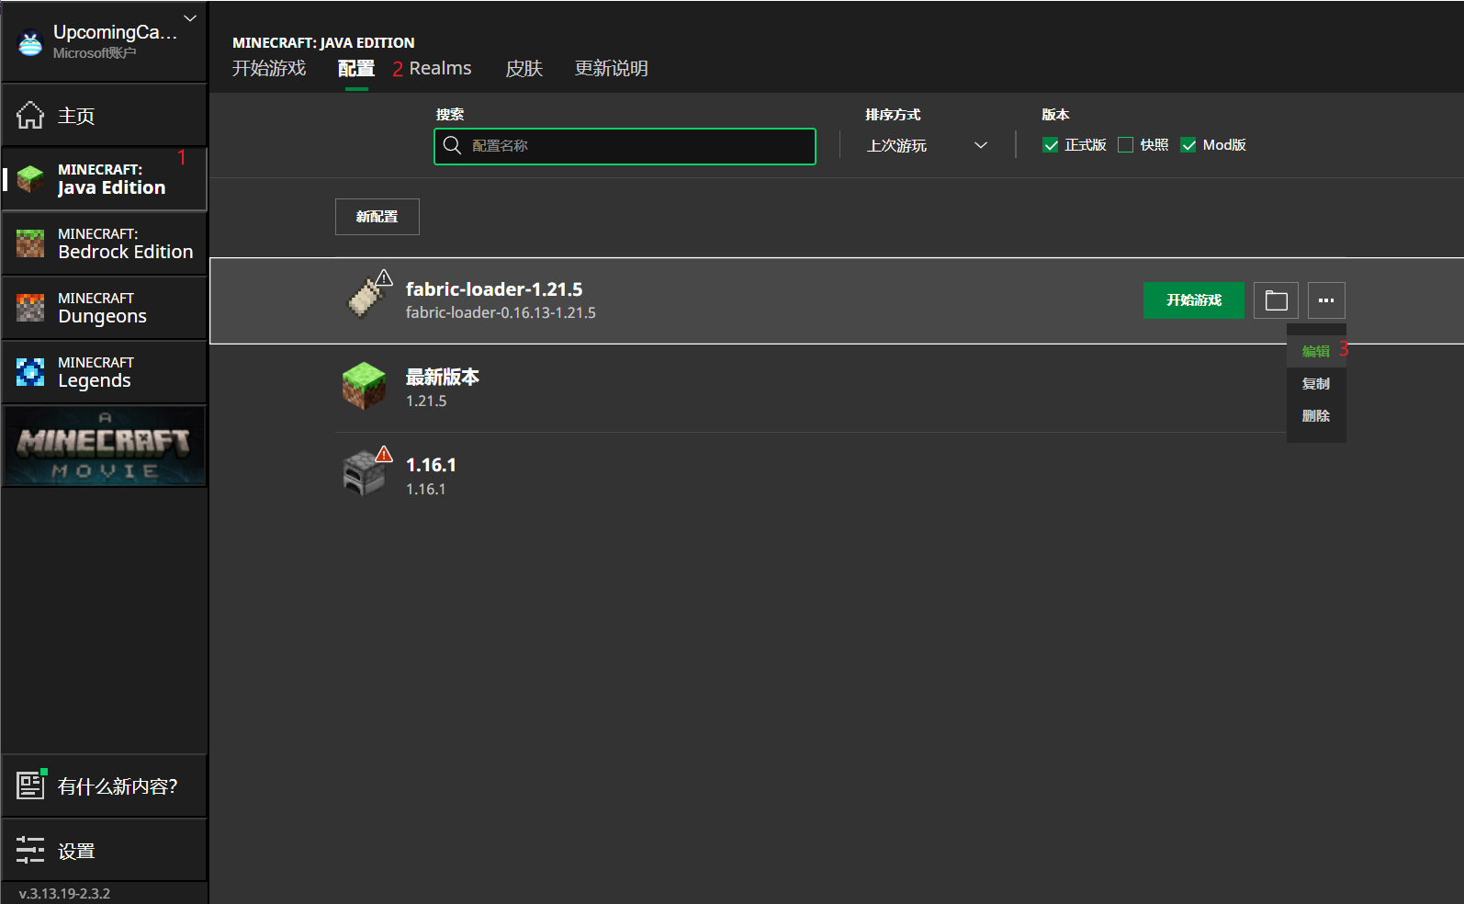The width and height of the screenshot is (1464, 904).
Task: Click green 开始游戏 button for fabric-loader
Action: tap(1194, 300)
